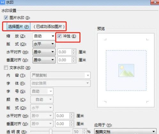Click the 透明度 slider handle
The width and height of the screenshot is (159, 134).
point(51,131)
